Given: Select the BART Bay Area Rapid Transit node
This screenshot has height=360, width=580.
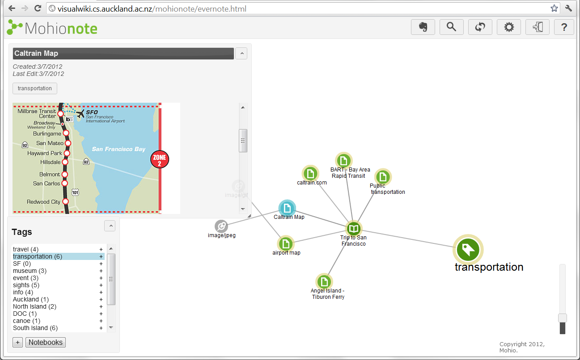Looking at the screenshot, I should coord(343,160).
